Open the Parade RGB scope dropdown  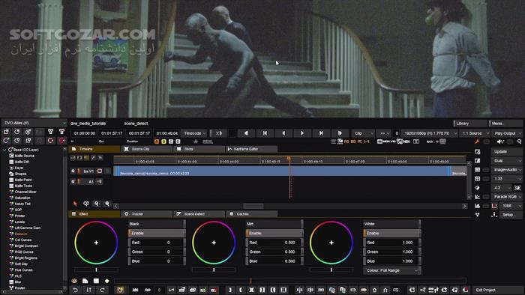click(506, 197)
